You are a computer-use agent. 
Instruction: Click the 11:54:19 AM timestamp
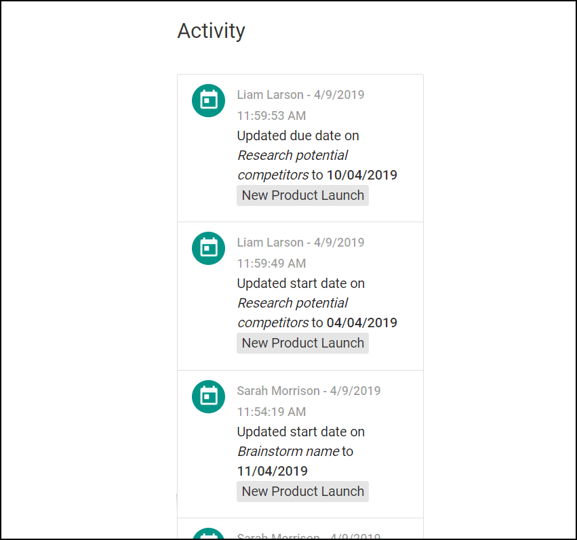coord(272,412)
